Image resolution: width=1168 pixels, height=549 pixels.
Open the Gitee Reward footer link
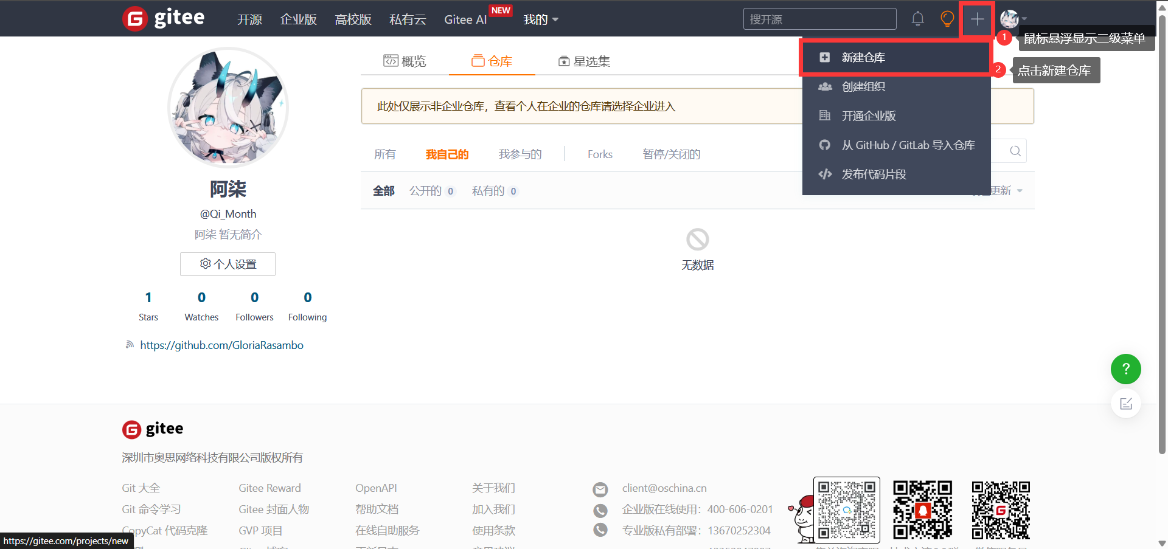point(269,488)
